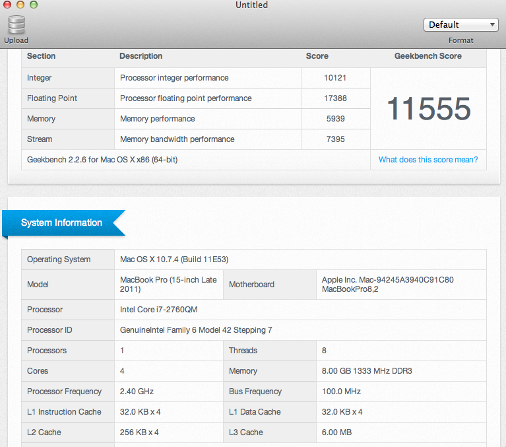Click the Upload database icon

pyautogui.click(x=16, y=24)
